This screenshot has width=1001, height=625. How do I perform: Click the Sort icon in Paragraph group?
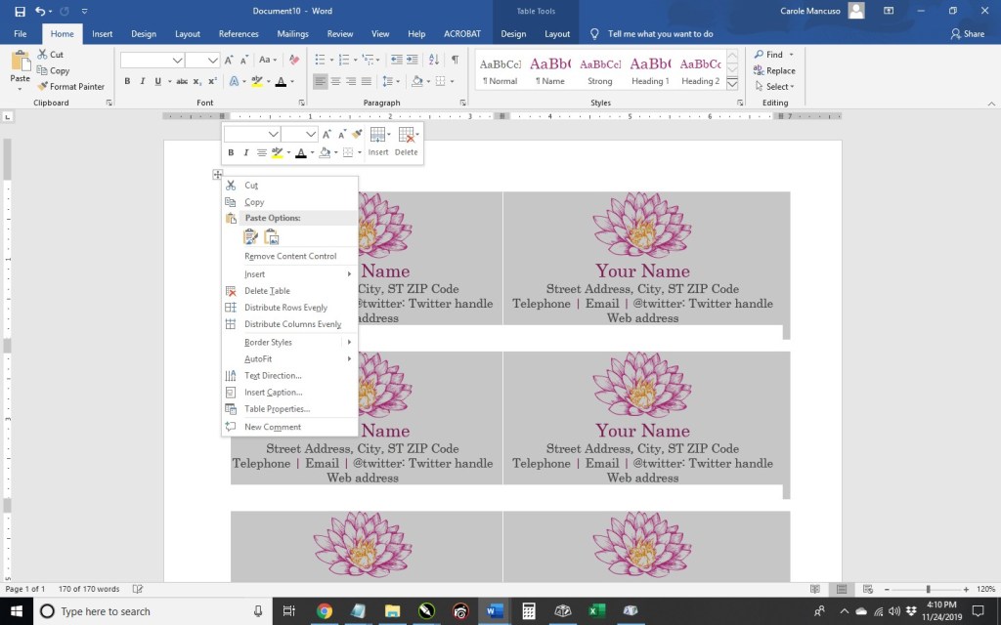coord(434,61)
